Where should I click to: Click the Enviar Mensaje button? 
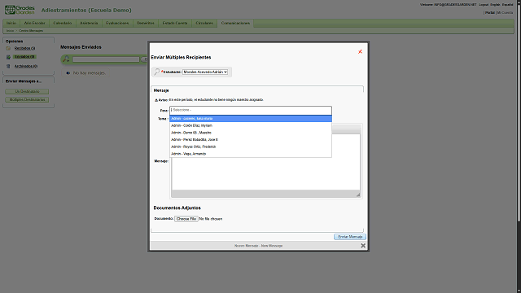pyautogui.click(x=350, y=237)
